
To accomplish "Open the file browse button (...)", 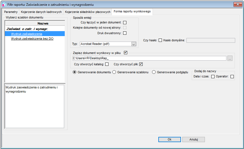I will (x=230, y=58).
